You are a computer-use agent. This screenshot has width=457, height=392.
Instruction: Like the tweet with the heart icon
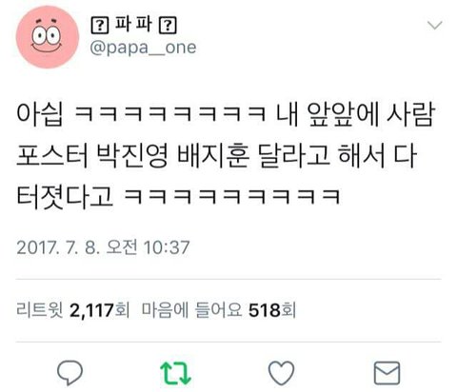coord(281,373)
